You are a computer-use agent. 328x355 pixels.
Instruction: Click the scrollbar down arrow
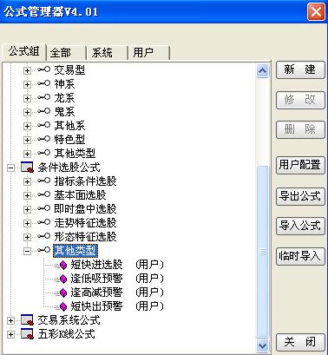click(262, 345)
